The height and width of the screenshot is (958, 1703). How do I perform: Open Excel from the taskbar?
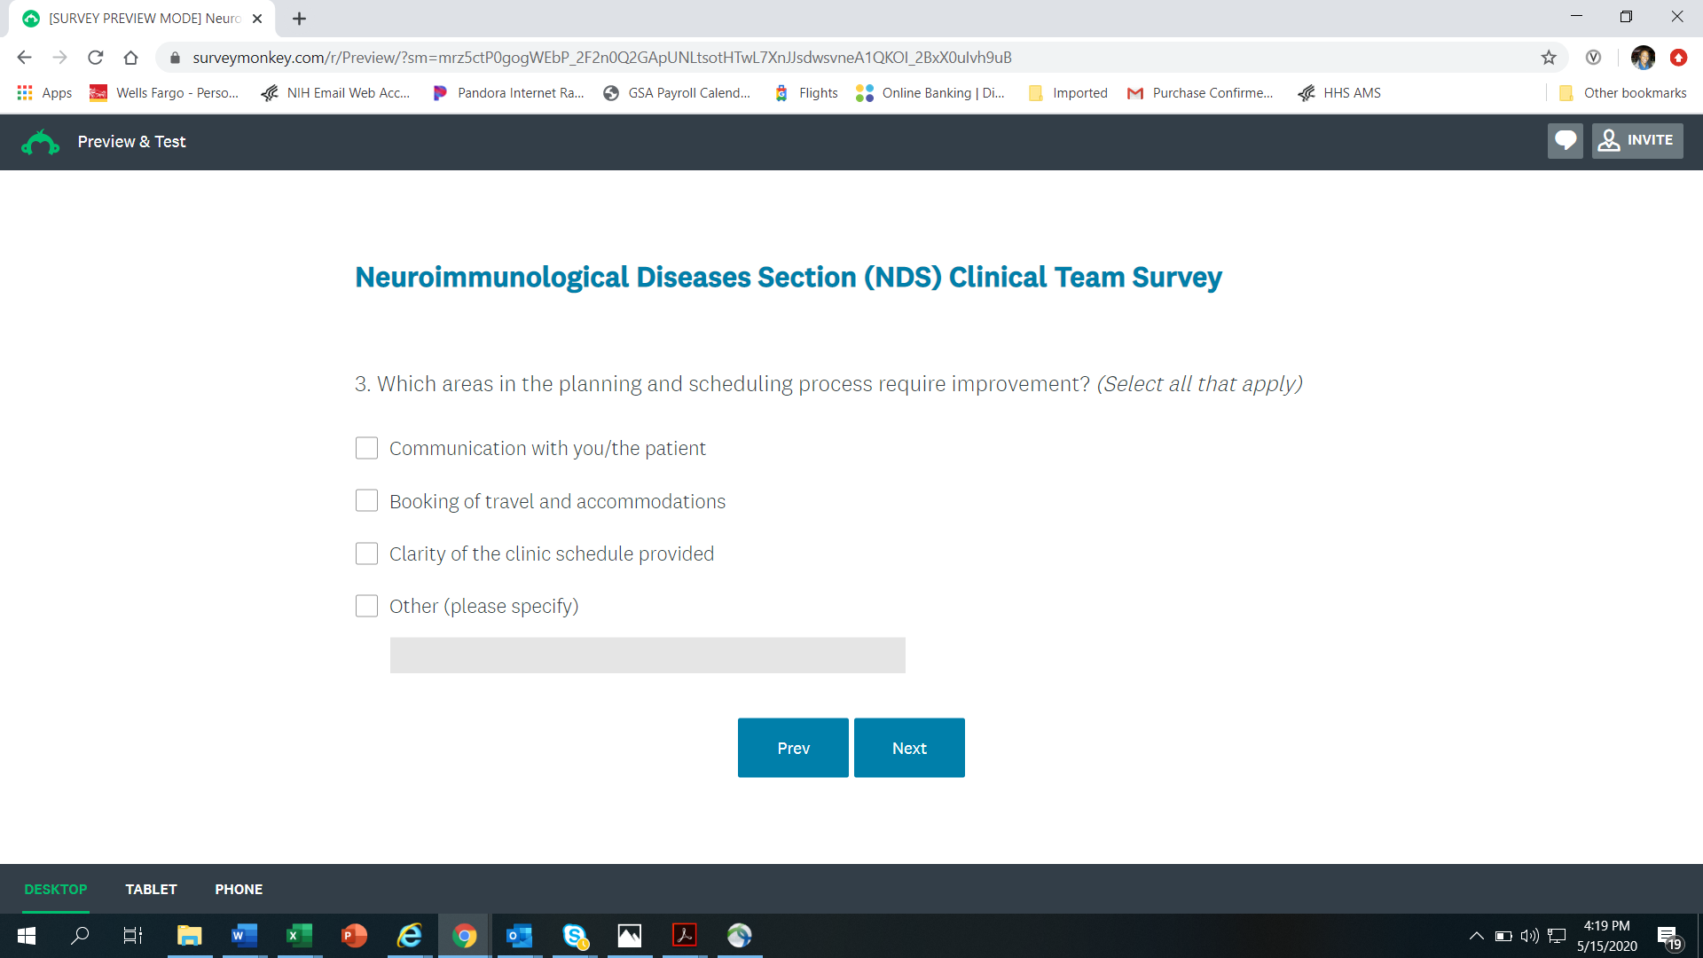pos(299,936)
